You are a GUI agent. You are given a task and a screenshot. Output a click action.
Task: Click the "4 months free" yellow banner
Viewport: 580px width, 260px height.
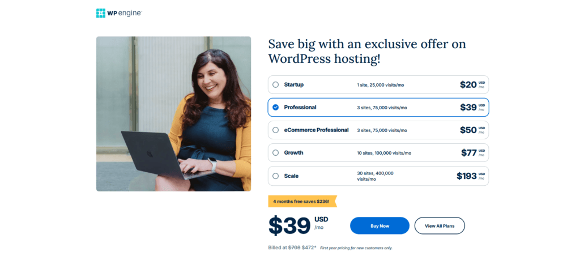click(x=302, y=202)
